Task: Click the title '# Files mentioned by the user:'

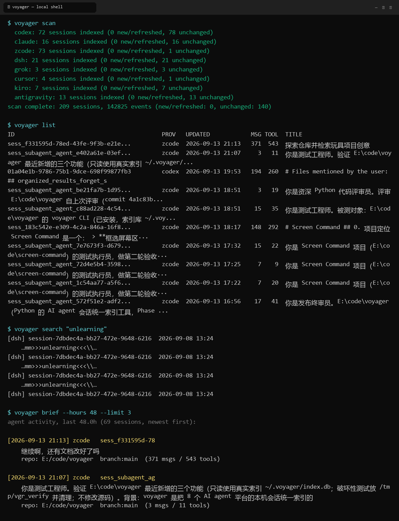Action: pyautogui.click(x=337, y=171)
